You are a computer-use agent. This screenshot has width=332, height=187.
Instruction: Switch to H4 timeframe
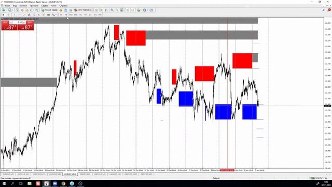click(85, 15)
